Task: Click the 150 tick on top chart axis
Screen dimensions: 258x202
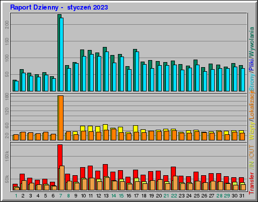Action: 7,41
